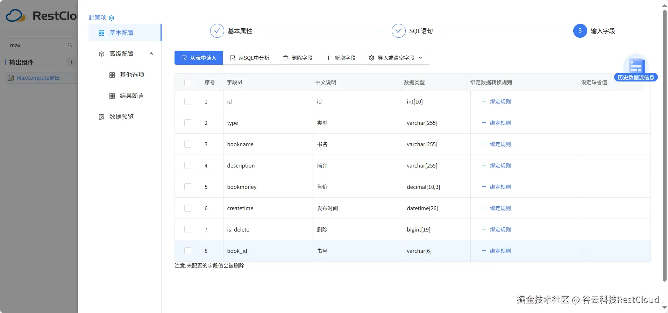The height and width of the screenshot is (313, 668).
Task: Click the plus icon in the createtime row
Action: coord(484,208)
